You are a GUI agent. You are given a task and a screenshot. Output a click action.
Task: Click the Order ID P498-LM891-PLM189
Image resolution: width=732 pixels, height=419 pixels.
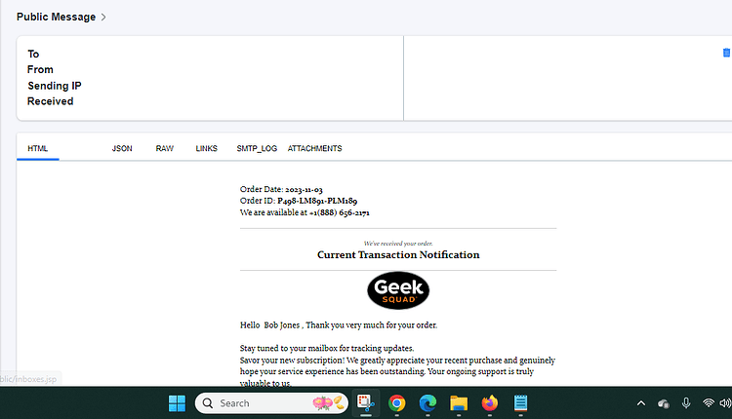(317, 201)
